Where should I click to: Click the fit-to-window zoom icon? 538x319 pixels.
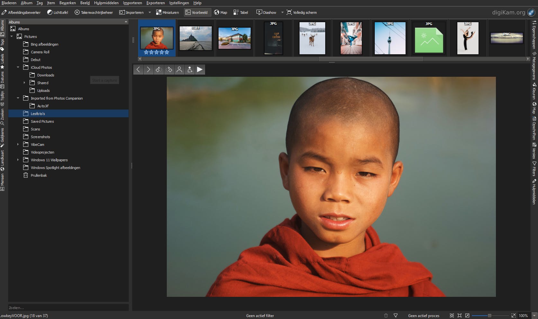(452, 315)
